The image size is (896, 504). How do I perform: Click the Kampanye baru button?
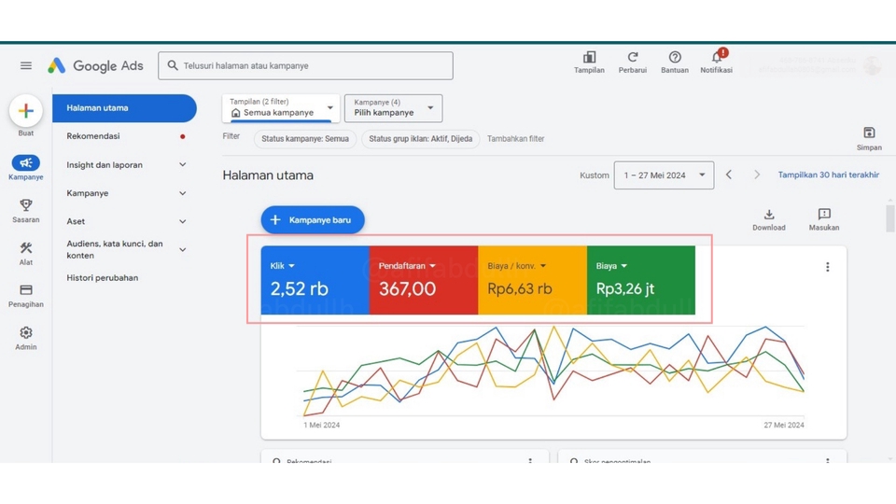point(313,220)
